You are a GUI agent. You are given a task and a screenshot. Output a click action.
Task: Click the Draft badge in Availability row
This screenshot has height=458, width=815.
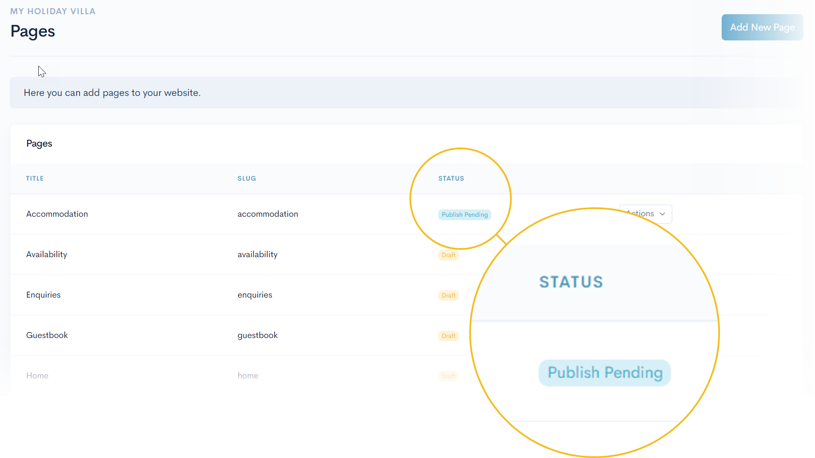(x=448, y=255)
